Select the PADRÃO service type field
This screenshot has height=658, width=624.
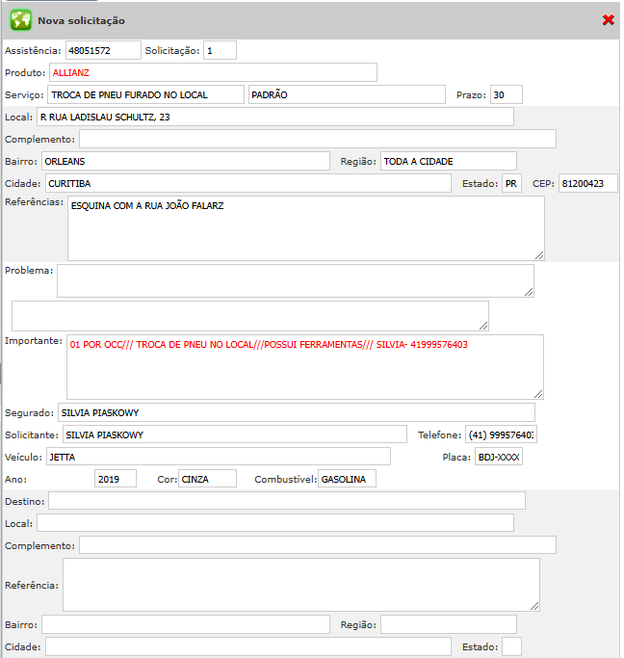(347, 94)
